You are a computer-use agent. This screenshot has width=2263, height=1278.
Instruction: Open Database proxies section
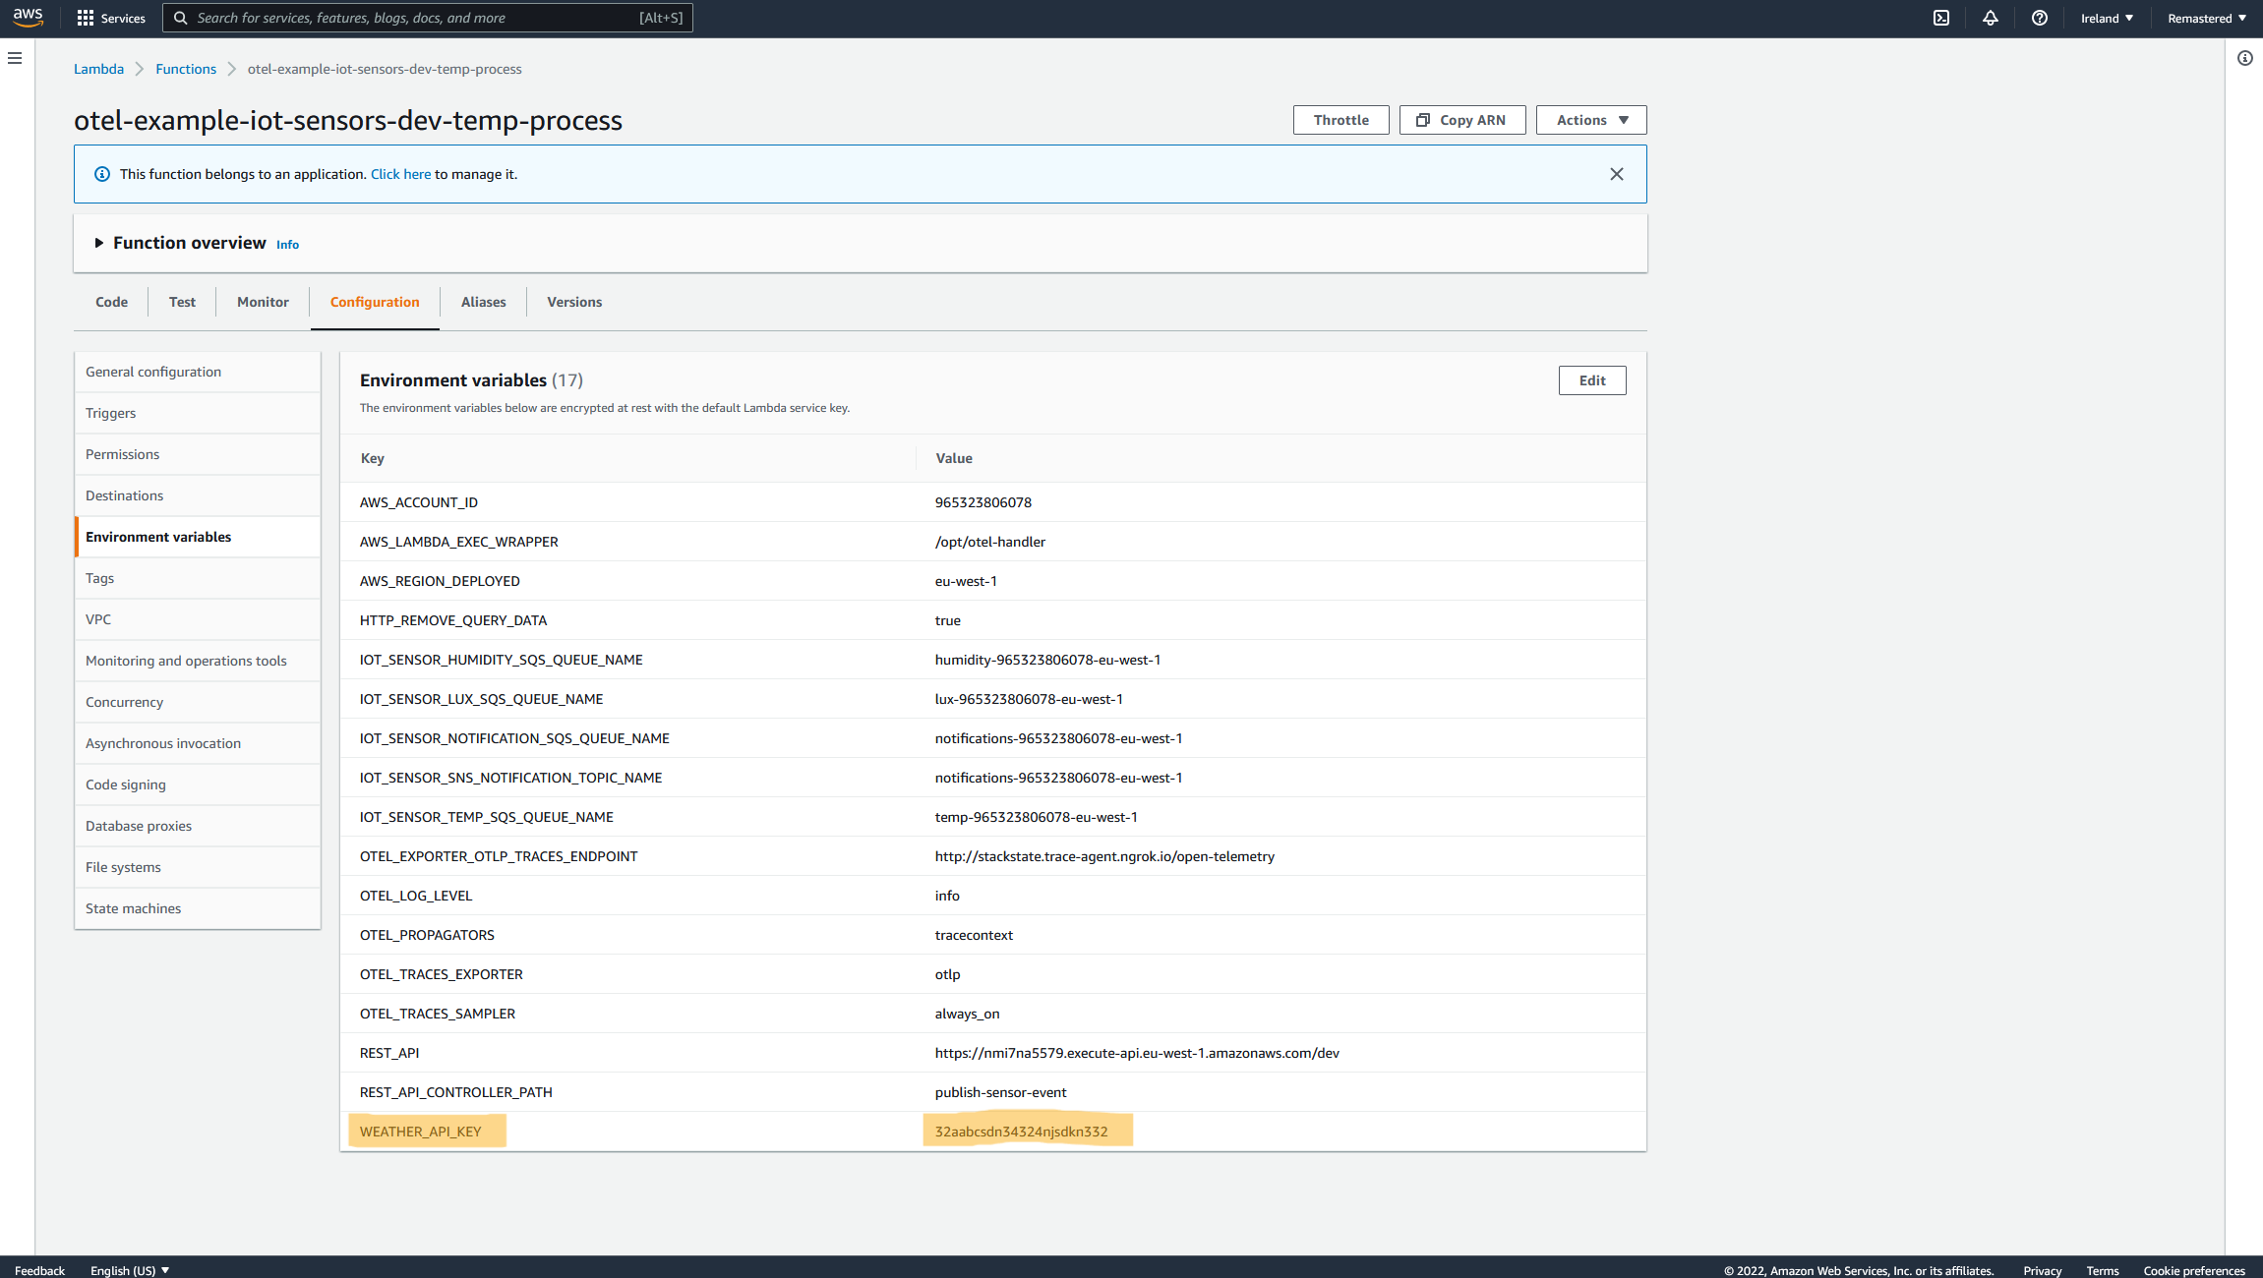pyautogui.click(x=198, y=826)
